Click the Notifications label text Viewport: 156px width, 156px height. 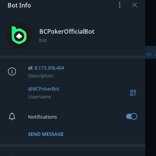click(x=43, y=117)
